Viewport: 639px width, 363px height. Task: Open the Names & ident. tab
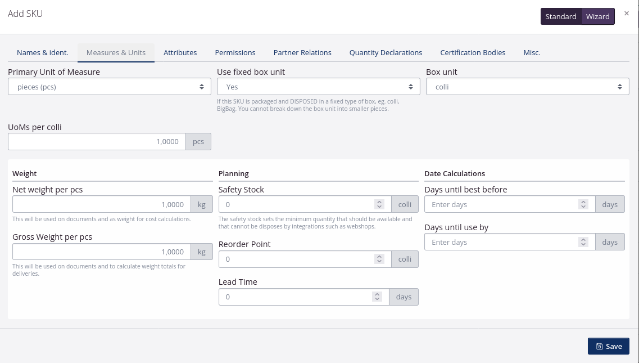tap(43, 52)
